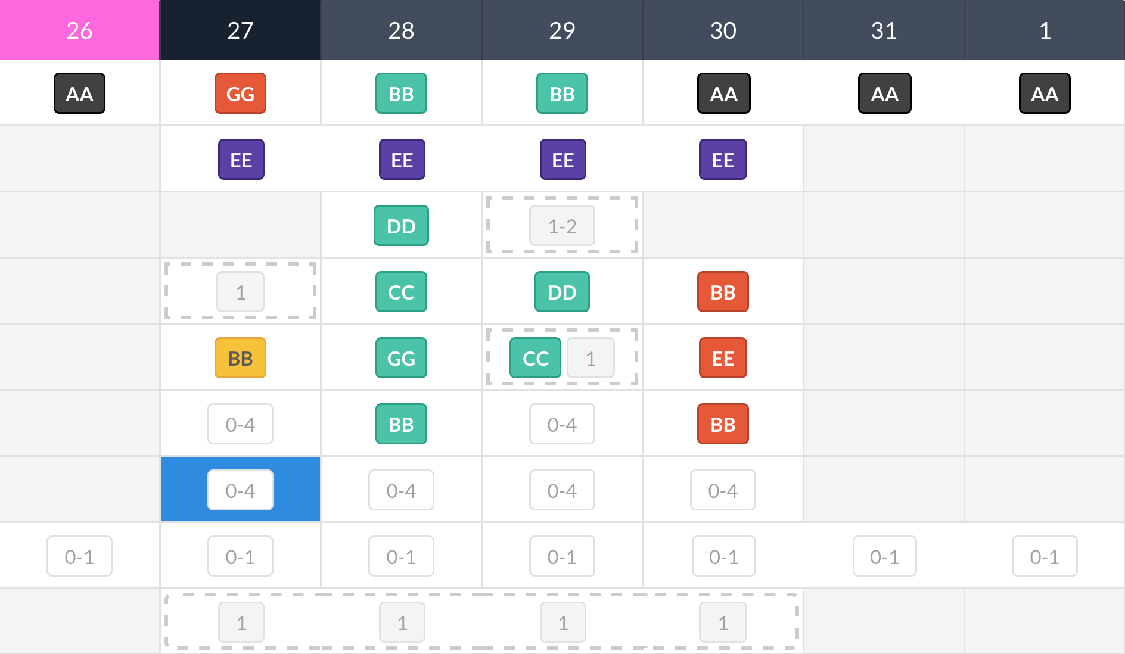Click the 1 placeholder beside CC in day 29

tap(591, 358)
